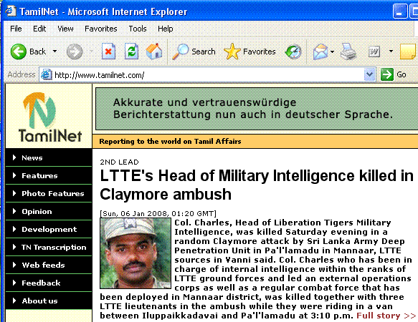Expand the Mail dropdown arrow
The image size is (418, 322).
click(332, 52)
